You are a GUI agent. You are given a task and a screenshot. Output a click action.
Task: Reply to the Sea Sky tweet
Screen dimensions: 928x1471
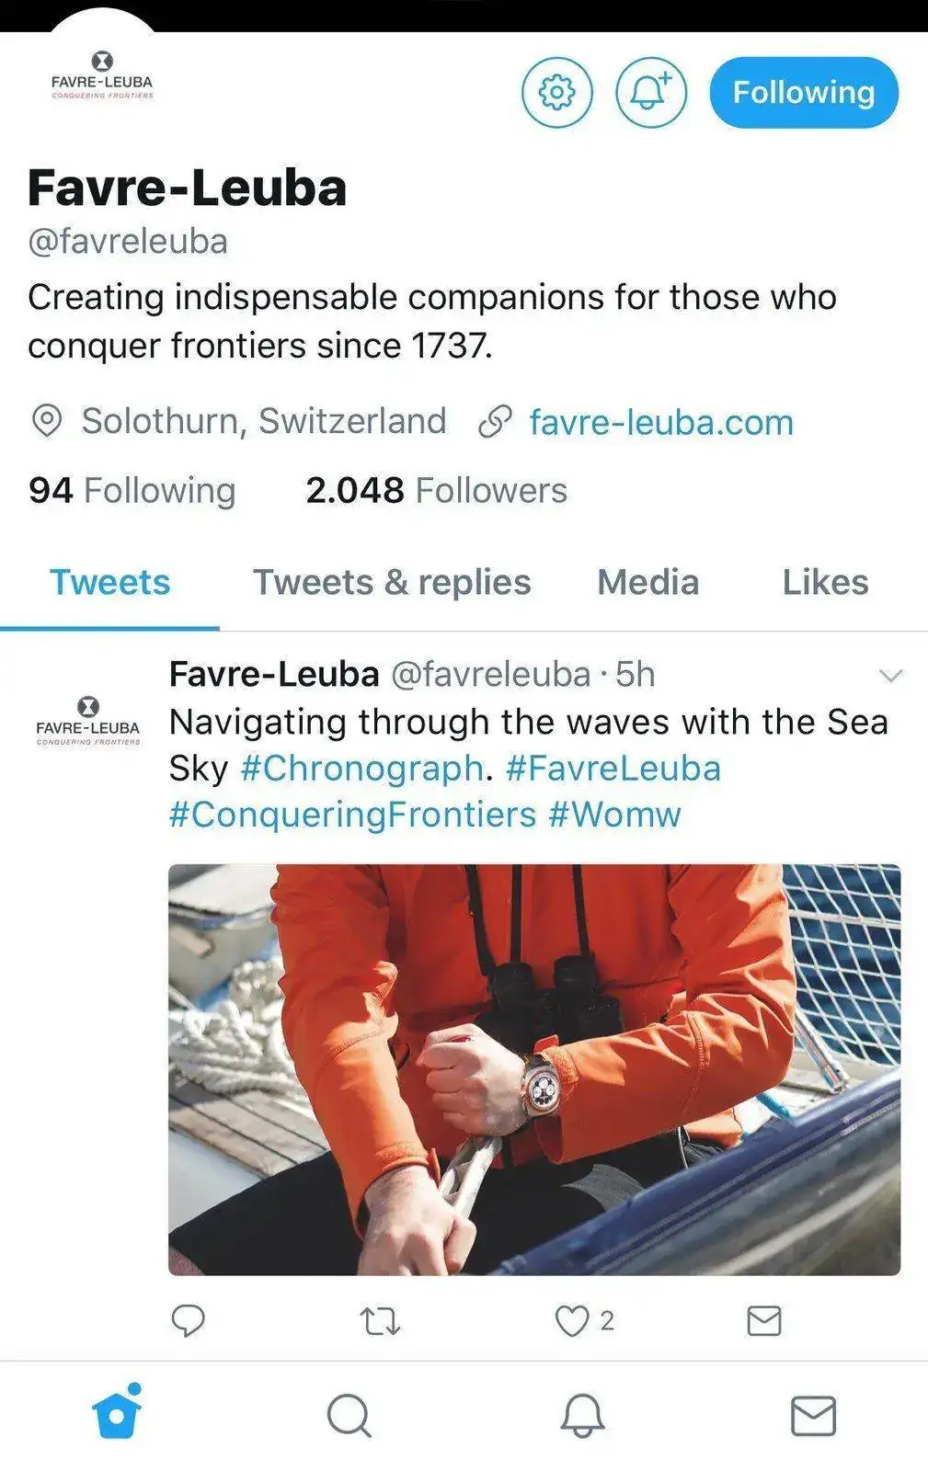click(189, 1320)
